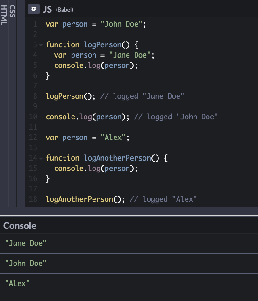258x301 pixels.
Task: Click the closing brace on line 6
Action: (x=48, y=76)
